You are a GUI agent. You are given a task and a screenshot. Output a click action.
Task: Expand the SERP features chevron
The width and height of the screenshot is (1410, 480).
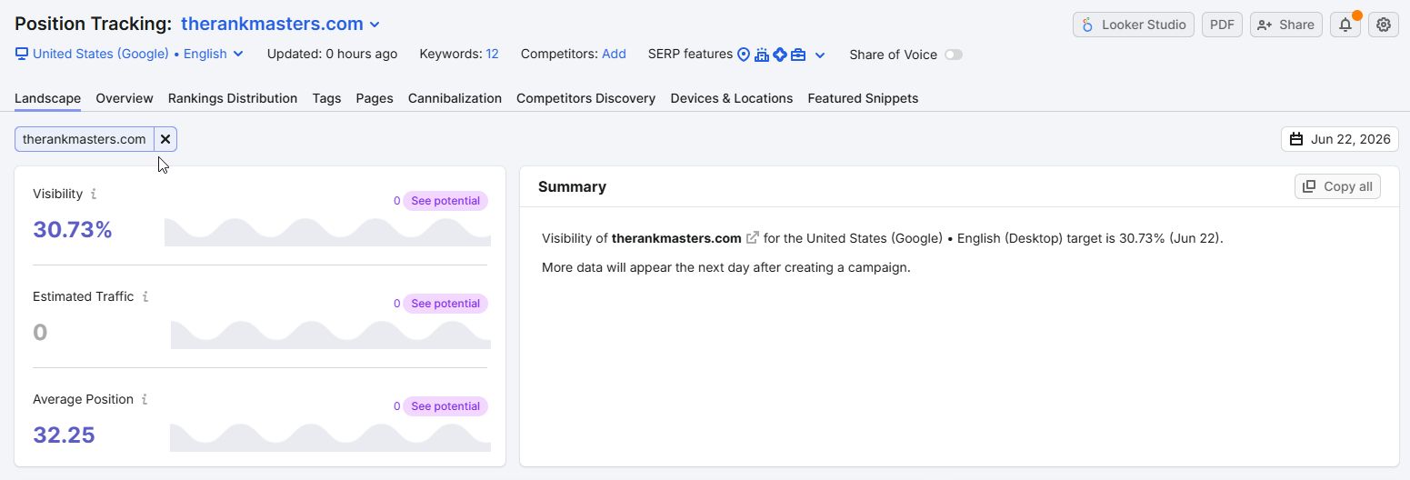820,55
